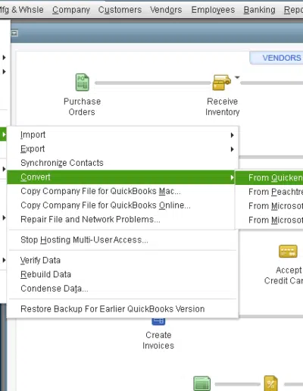
Task: Open the Purchase Orders icon
Action: pyautogui.click(x=83, y=82)
